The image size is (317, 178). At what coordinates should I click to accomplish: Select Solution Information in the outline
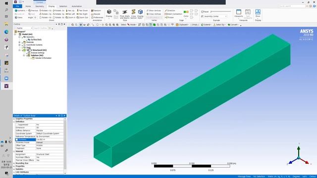tap(43, 58)
